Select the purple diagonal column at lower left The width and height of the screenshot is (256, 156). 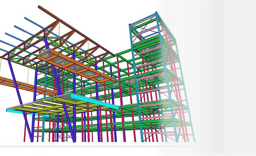pyautogui.click(x=24, y=118)
